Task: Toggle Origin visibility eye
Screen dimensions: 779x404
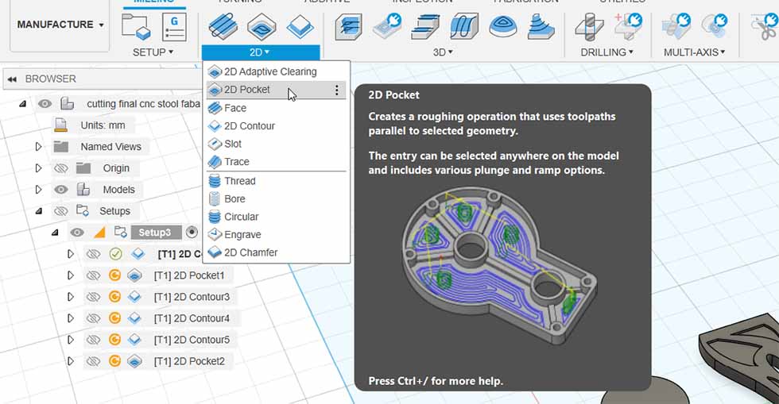Action: [x=60, y=168]
